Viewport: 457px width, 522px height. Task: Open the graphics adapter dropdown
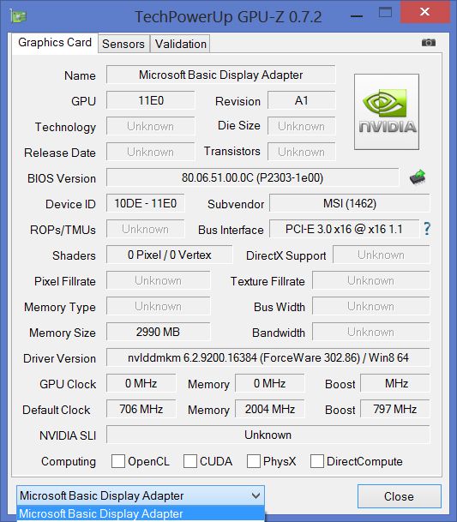[141, 495]
